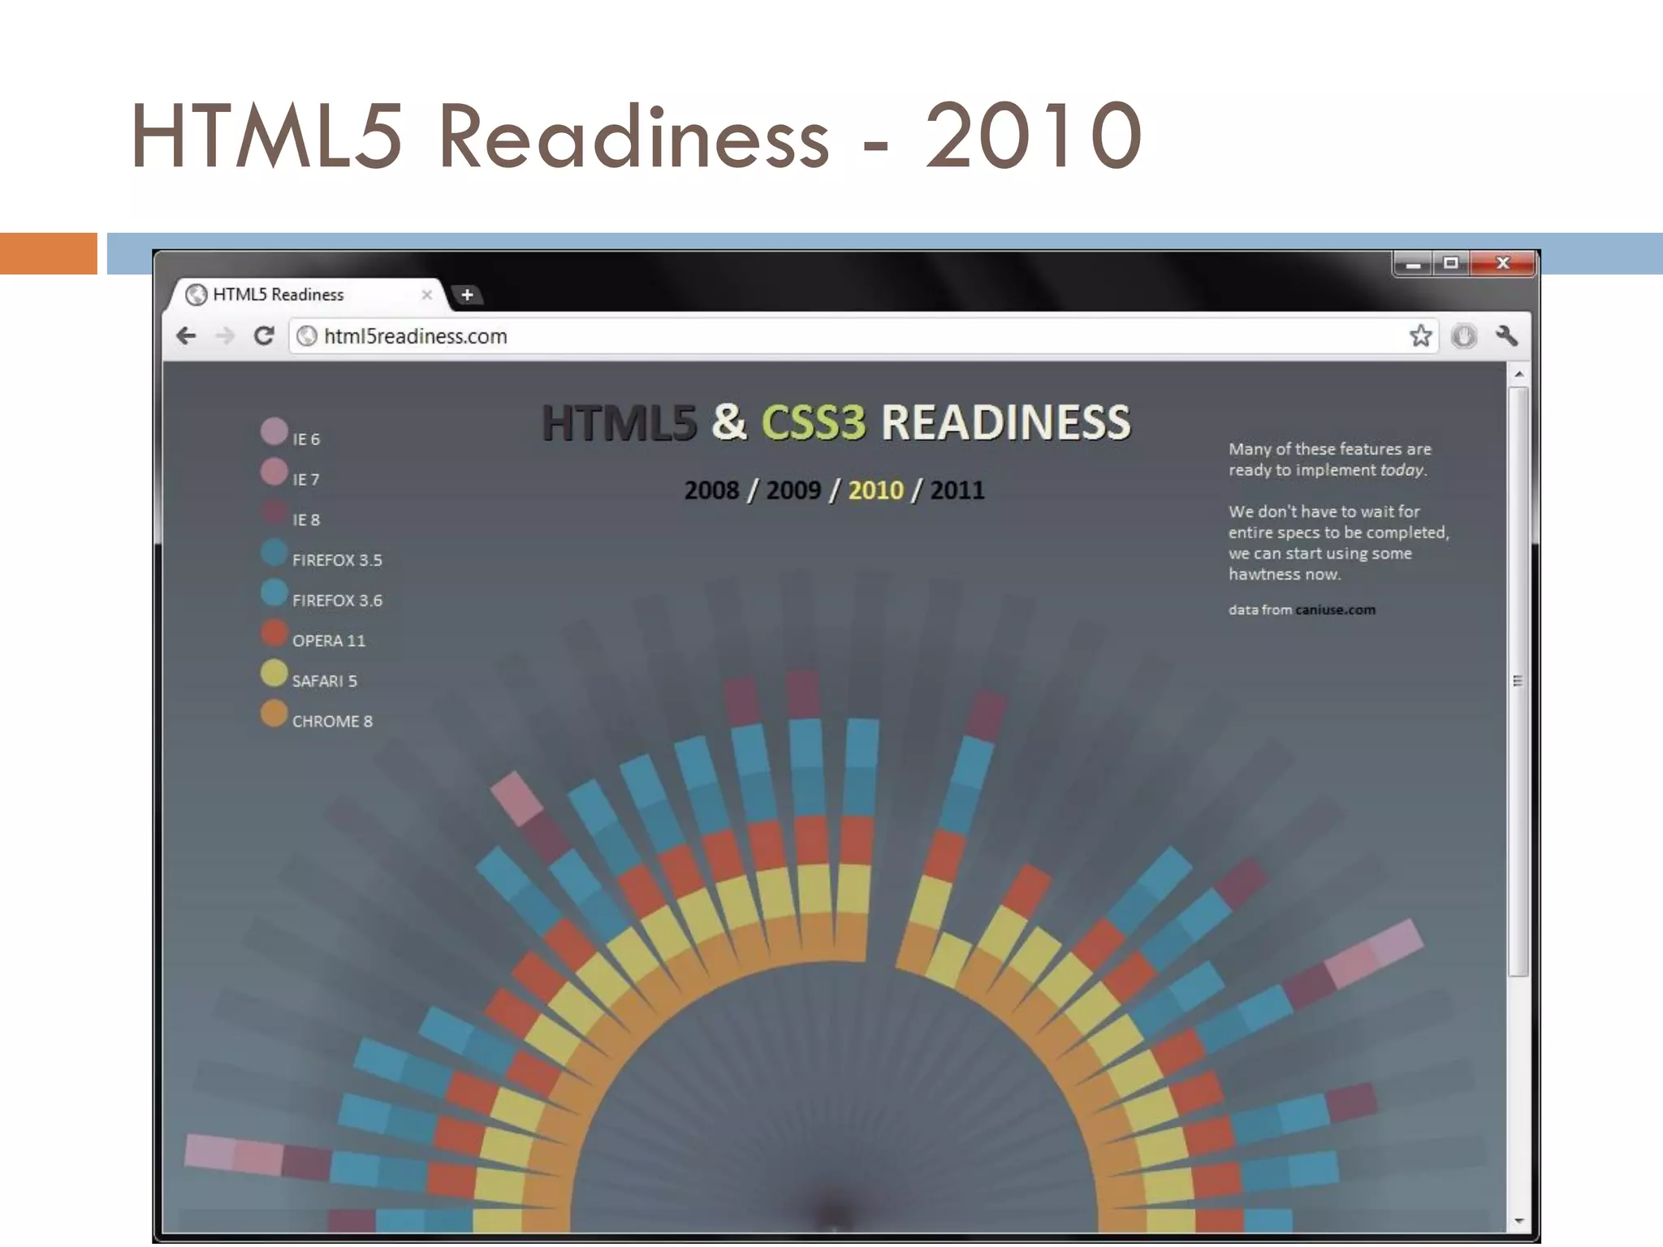Click the Chrome 8 orange legend circle

(x=274, y=714)
